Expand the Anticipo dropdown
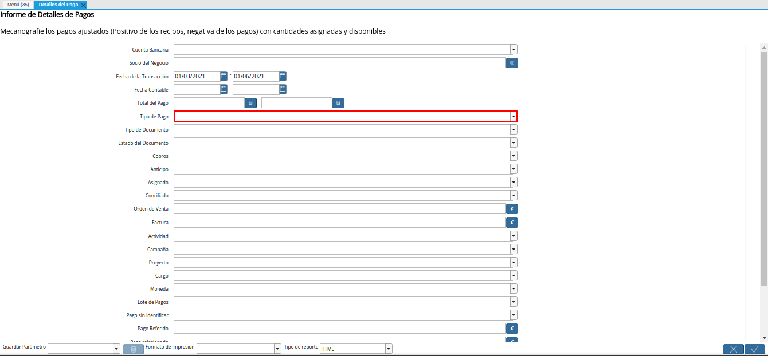The image size is (768, 356). pos(514,169)
